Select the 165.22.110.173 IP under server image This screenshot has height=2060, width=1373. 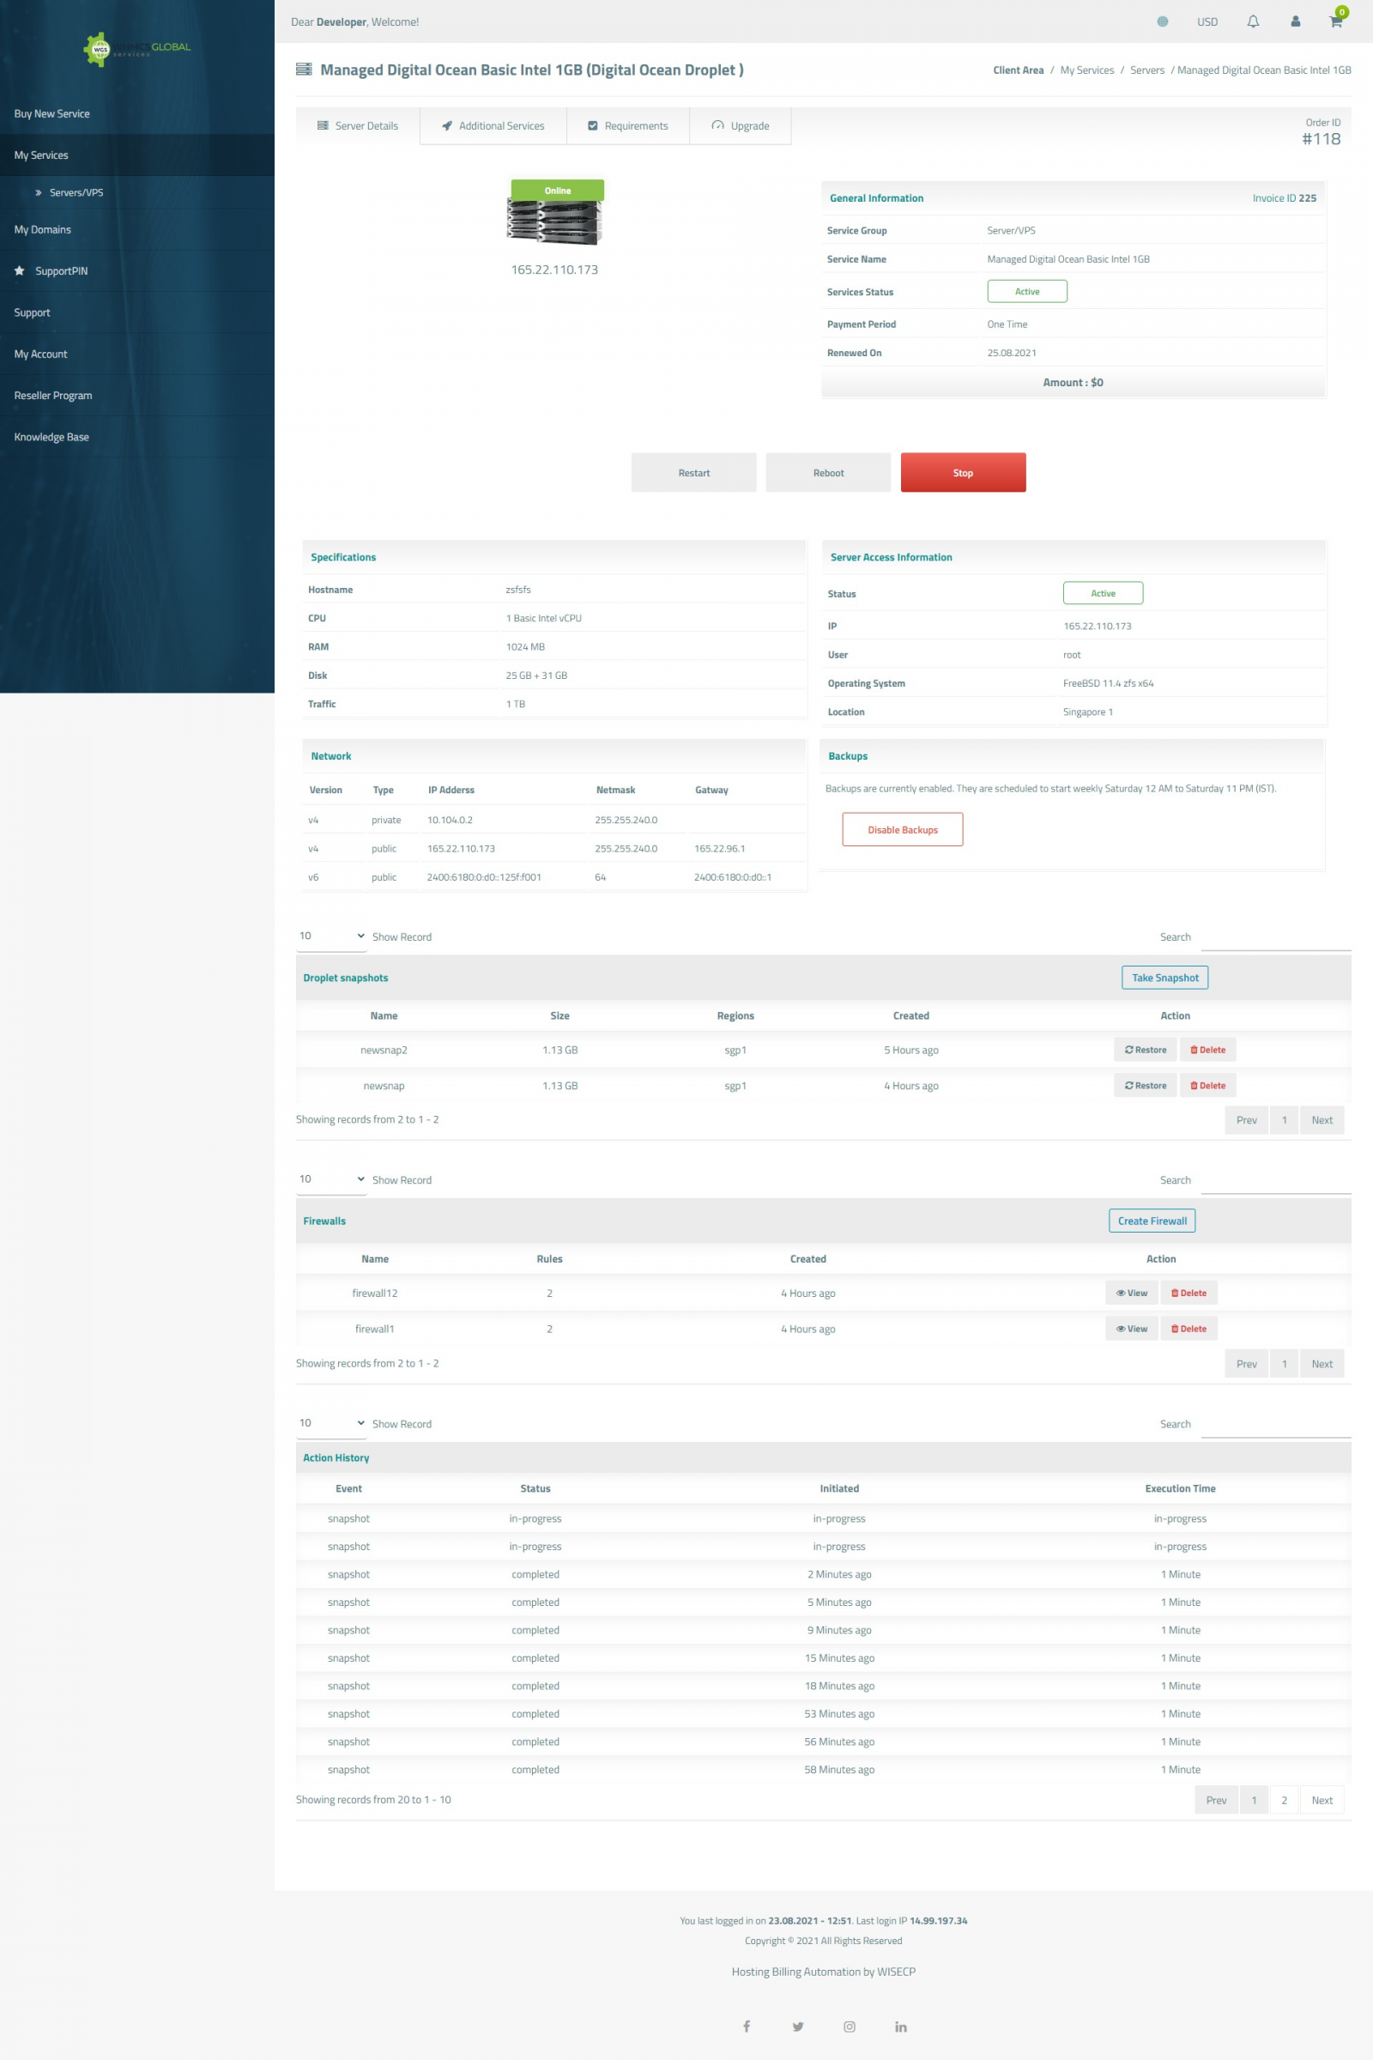554,270
